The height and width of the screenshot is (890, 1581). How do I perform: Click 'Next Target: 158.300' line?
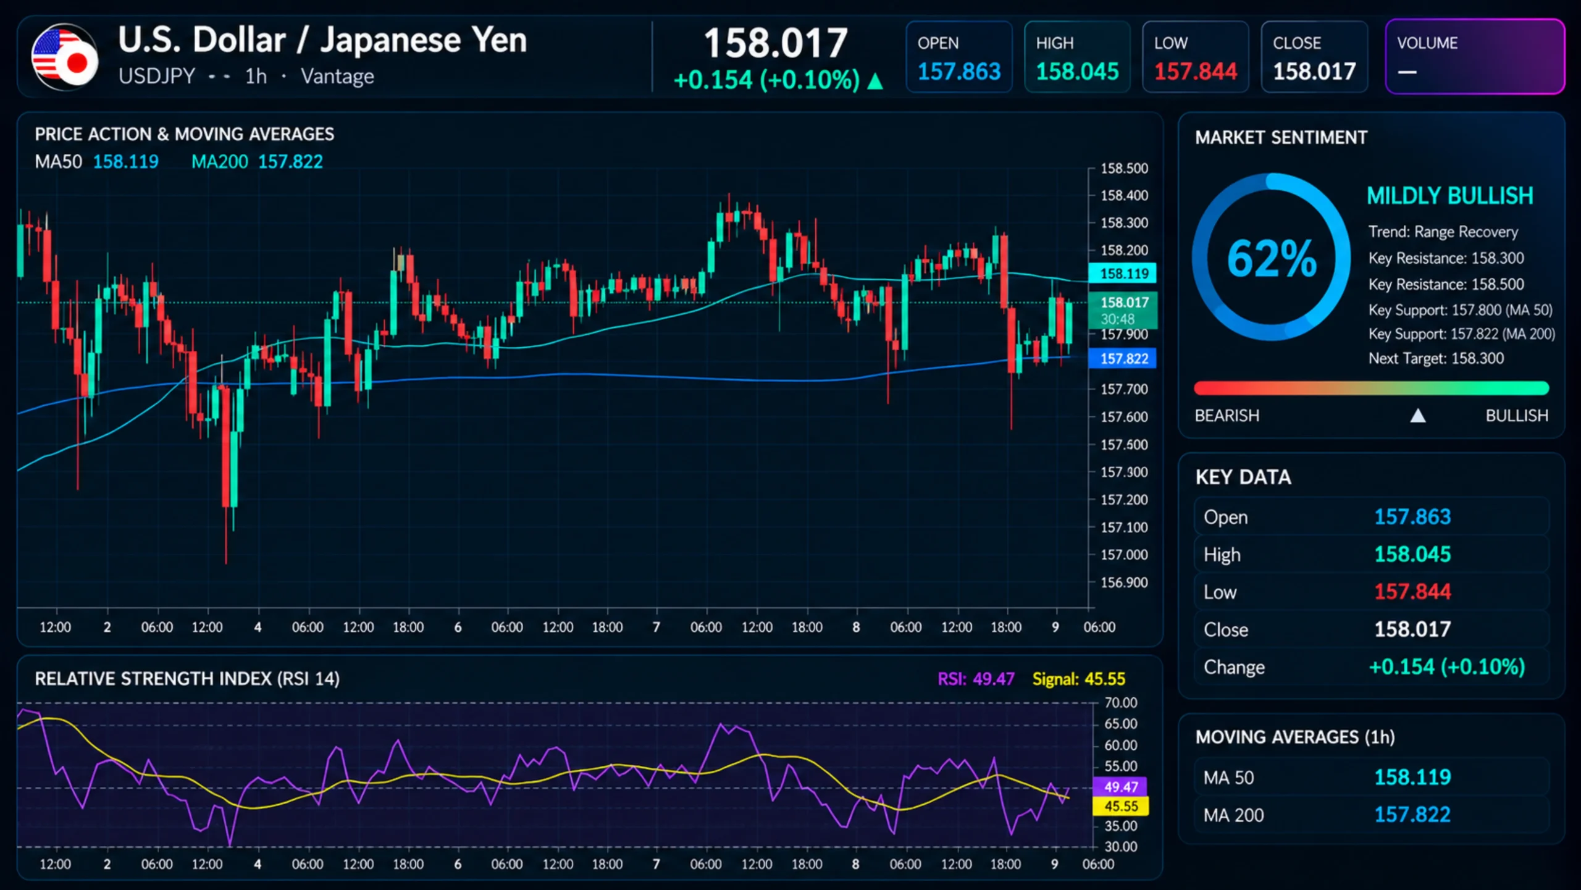coord(1436,358)
